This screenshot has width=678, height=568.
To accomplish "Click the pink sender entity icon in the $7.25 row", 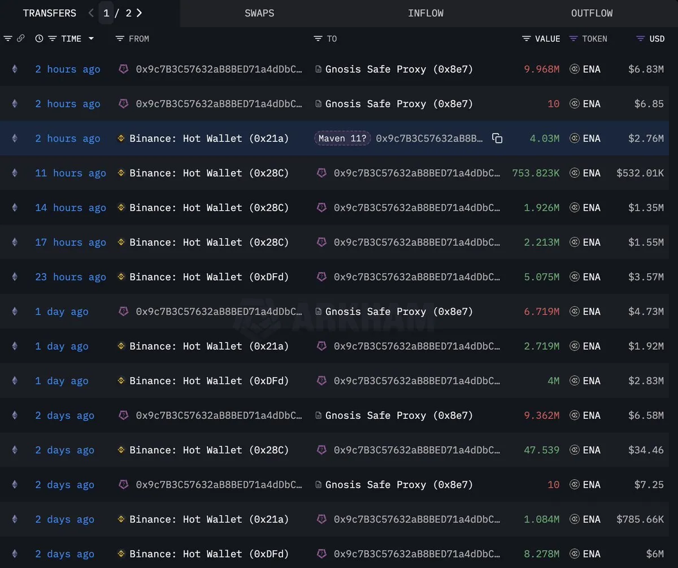I will click(123, 485).
